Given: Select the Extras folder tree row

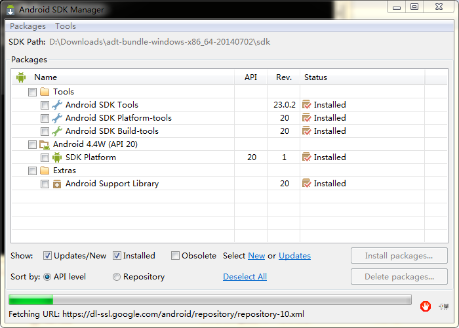Looking at the screenshot, I should (x=229, y=171).
